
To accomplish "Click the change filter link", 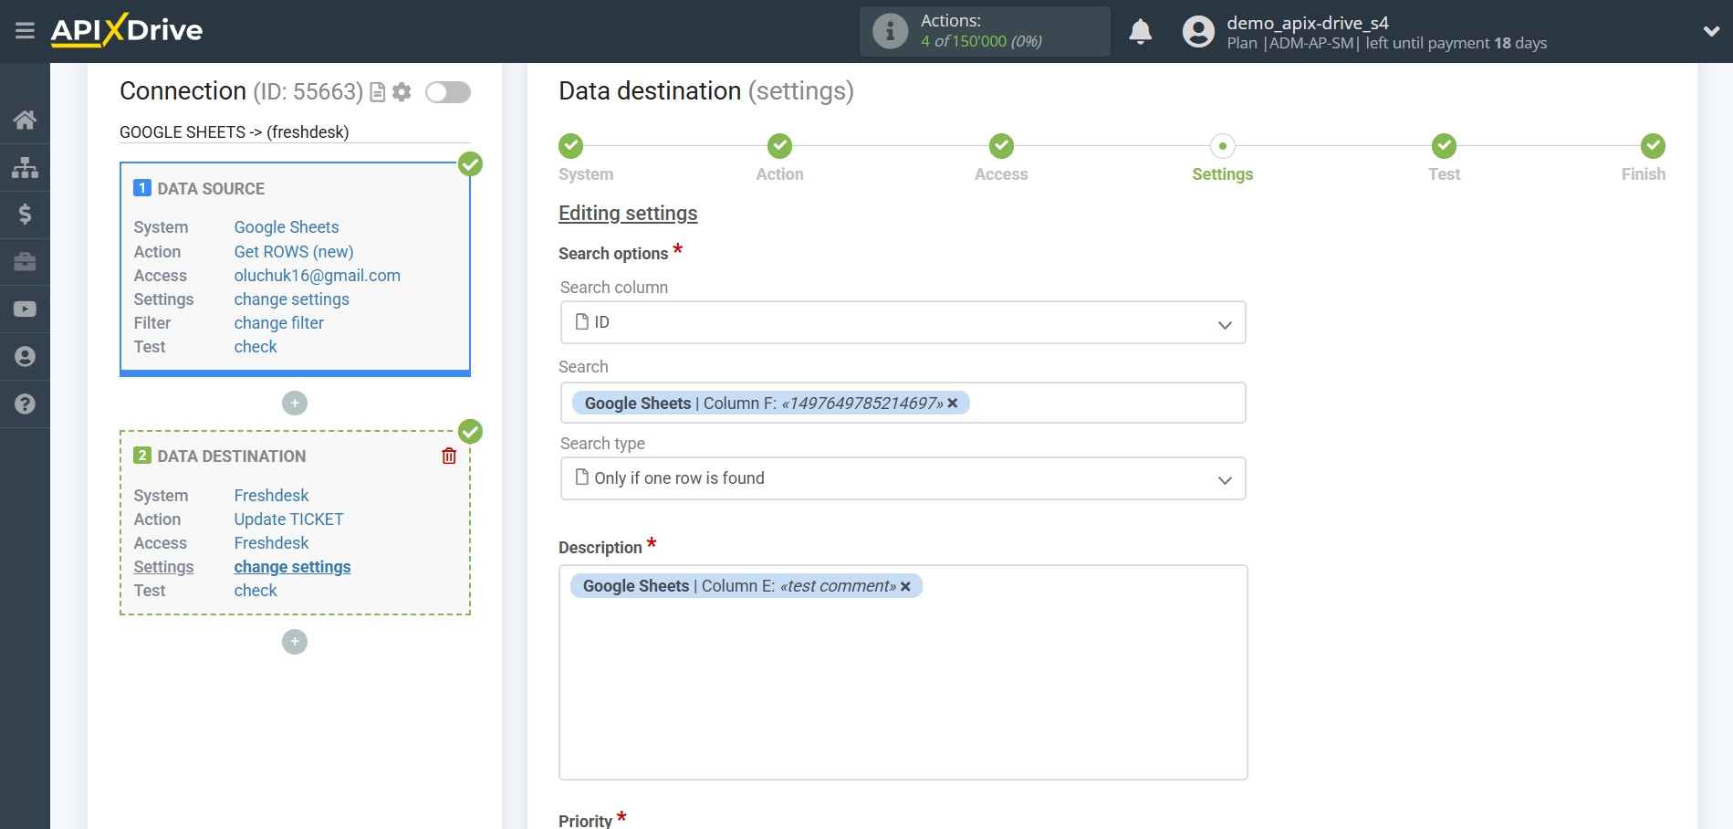I will pos(278,323).
